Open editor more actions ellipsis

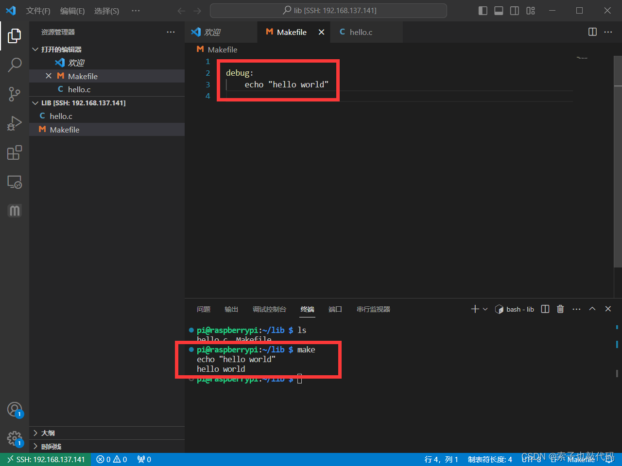point(608,32)
